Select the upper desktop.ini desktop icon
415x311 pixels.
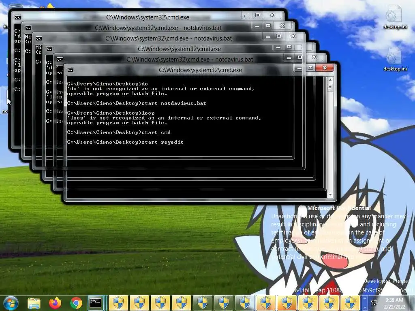pos(395,18)
